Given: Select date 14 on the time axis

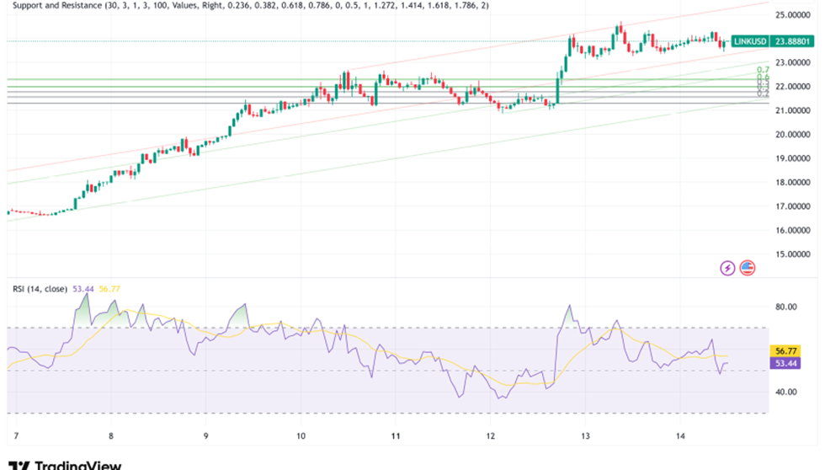Looking at the screenshot, I should 681,436.
